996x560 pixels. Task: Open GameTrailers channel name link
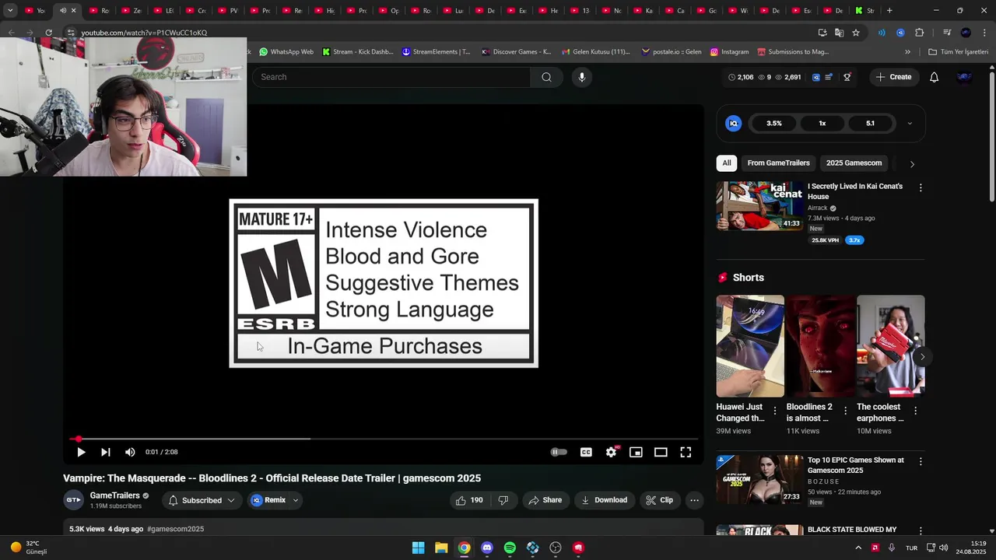point(114,495)
